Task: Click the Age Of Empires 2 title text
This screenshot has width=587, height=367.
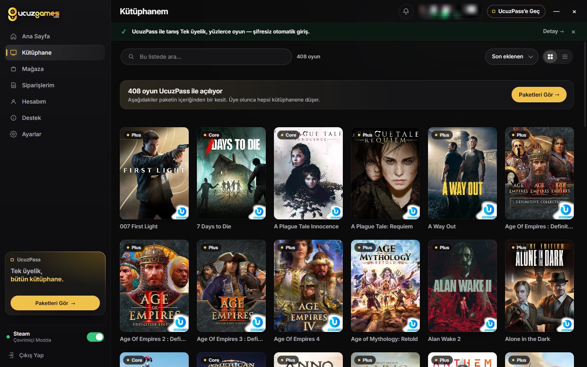Action: point(153,339)
